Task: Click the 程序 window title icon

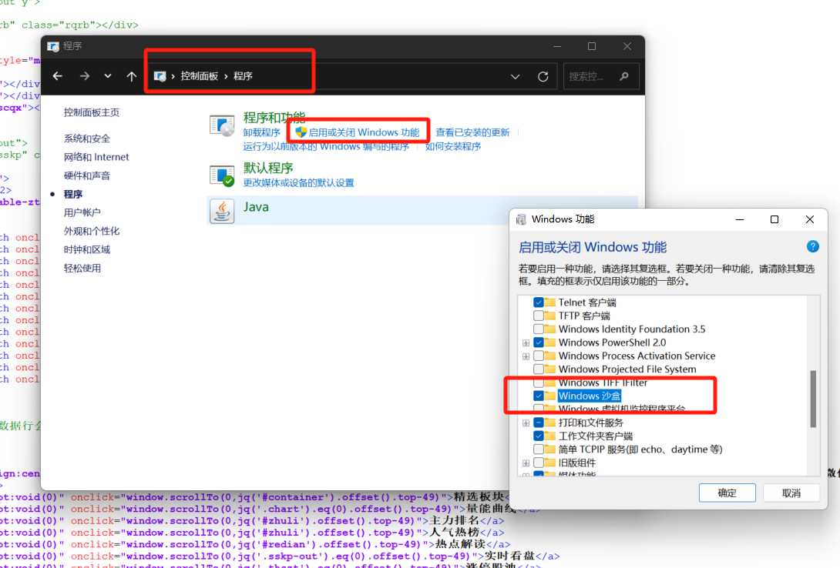Action: click(x=53, y=46)
